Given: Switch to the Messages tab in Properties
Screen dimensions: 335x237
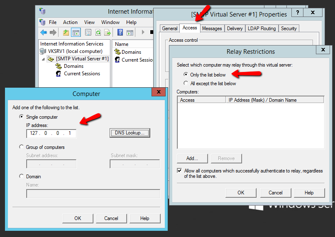Looking at the screenshot, I should tap(212, 29).
